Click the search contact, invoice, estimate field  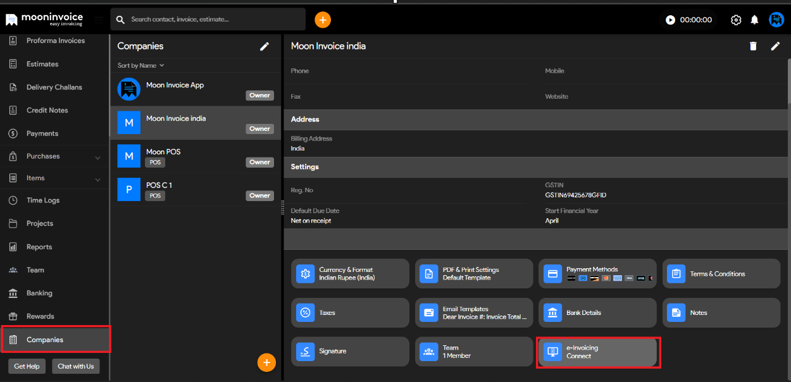pyautogui.click(x=208, y=20)
